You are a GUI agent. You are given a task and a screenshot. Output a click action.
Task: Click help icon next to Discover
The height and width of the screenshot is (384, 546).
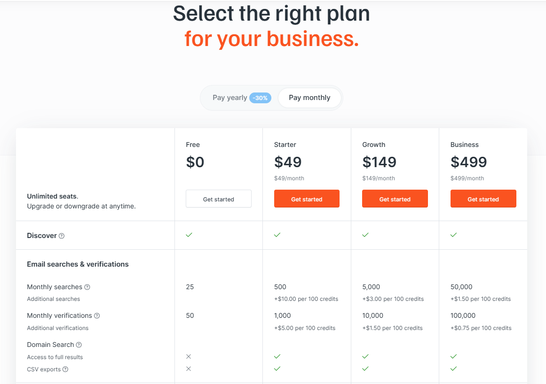coord(62,236)
